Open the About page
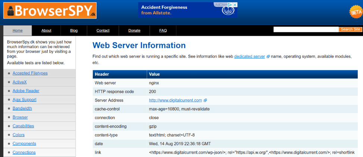 coord(46,31)
